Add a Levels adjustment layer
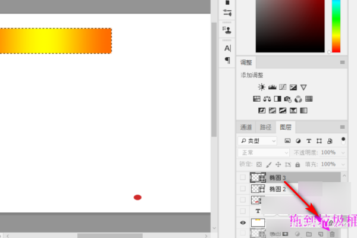The width and height of the screenshot is (357, 238). (272, 87)
